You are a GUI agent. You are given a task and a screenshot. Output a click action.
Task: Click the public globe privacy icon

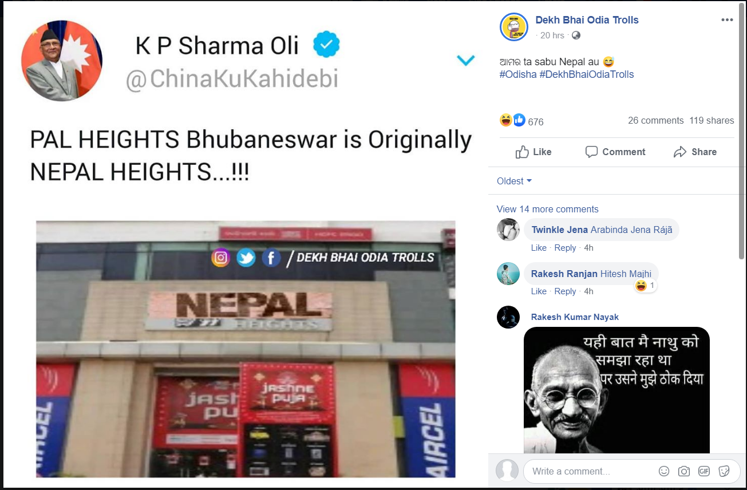tap(576, 35)
